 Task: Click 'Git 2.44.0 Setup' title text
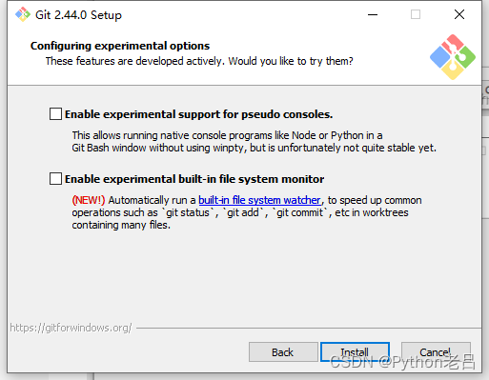[78, 15]
